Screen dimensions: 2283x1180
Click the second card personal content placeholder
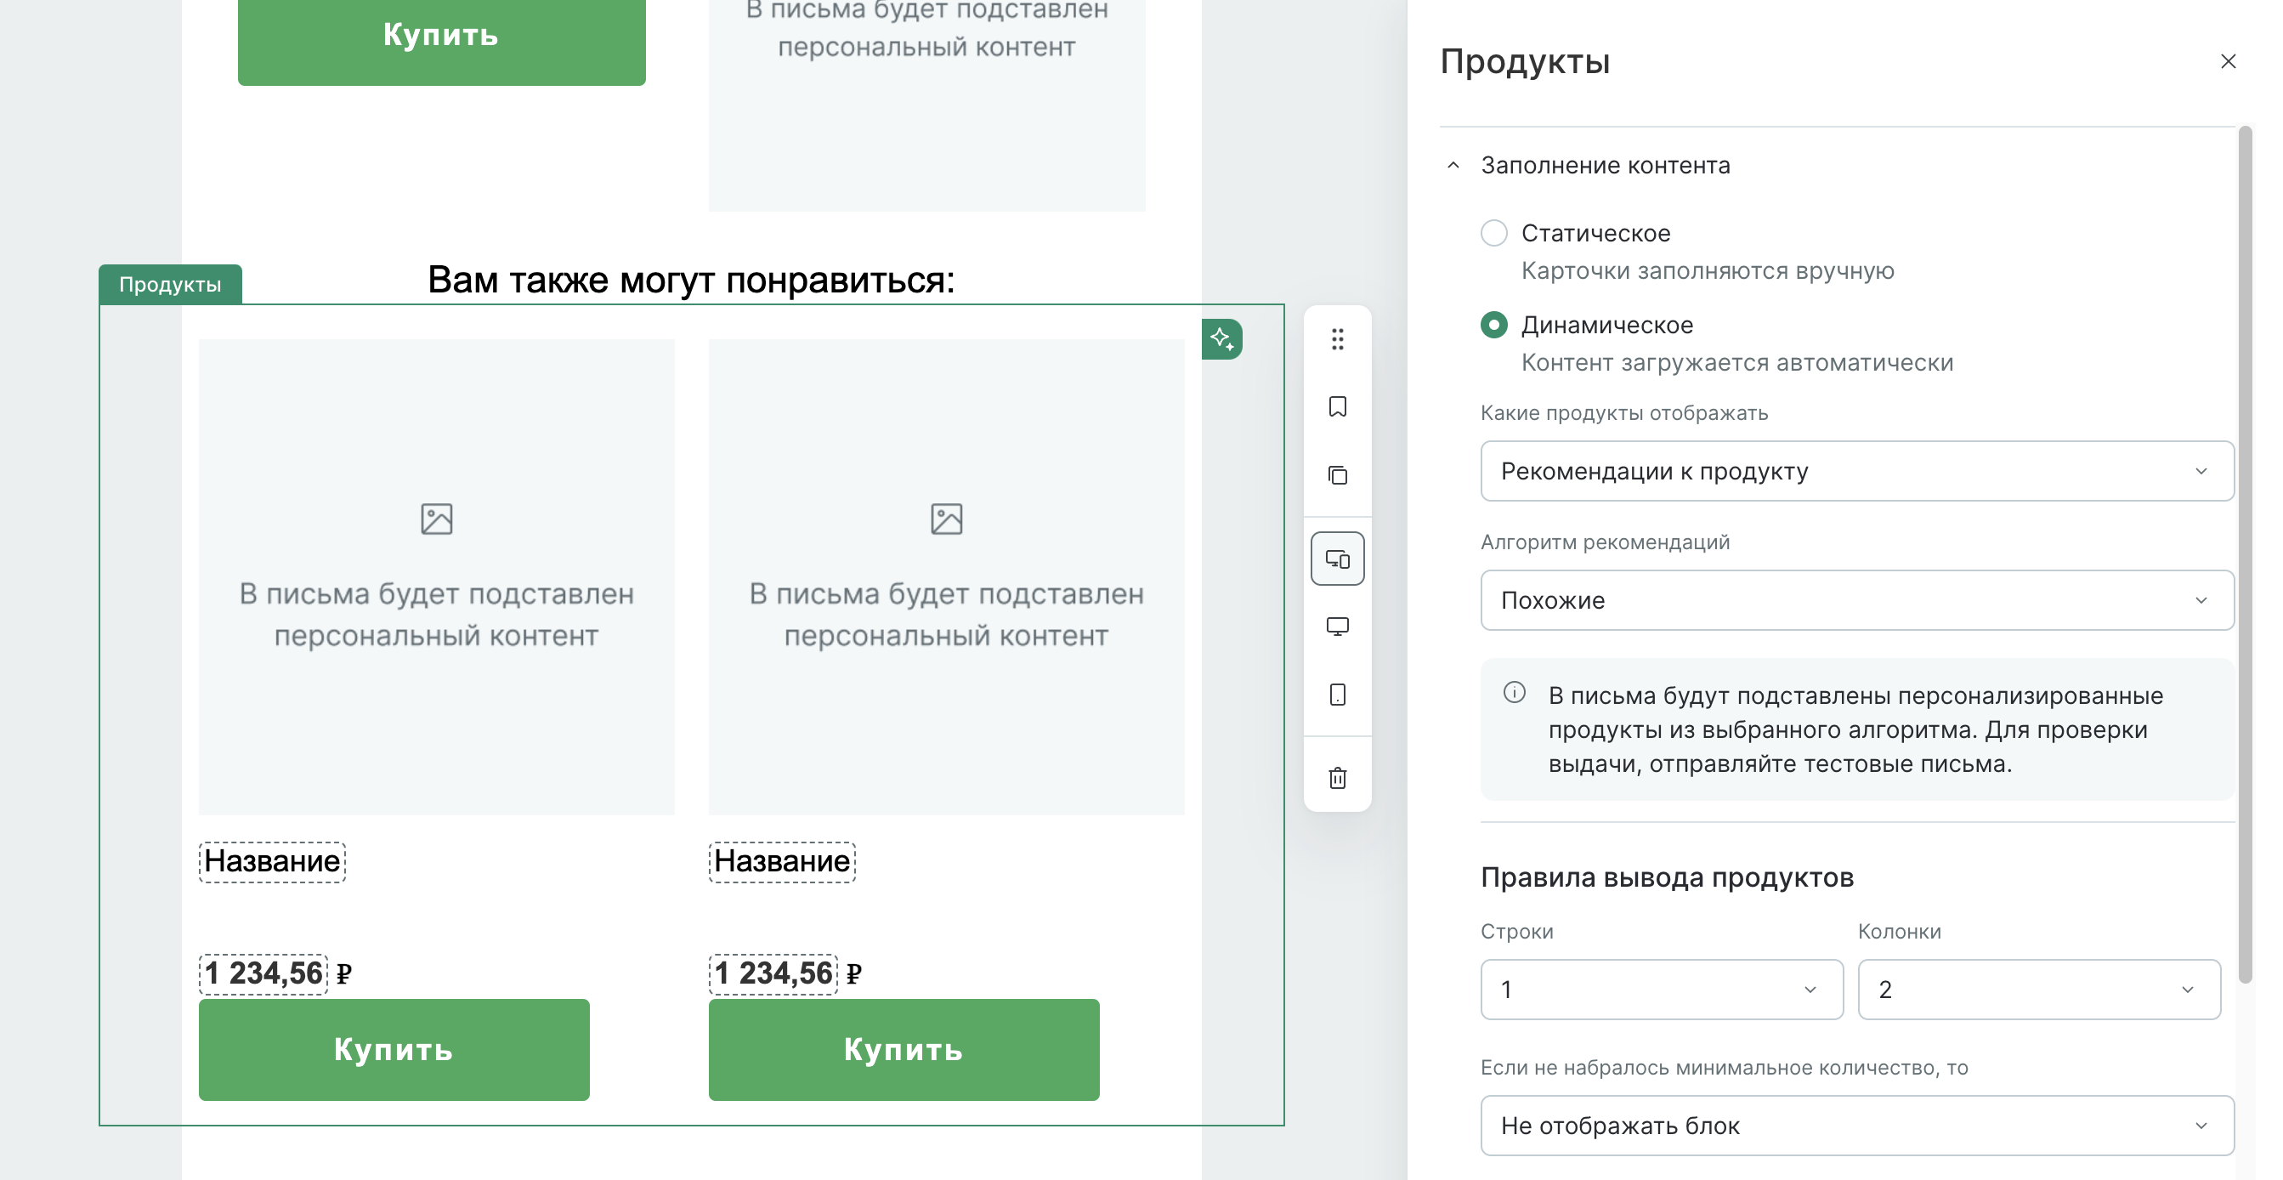[x=947, y=576]
